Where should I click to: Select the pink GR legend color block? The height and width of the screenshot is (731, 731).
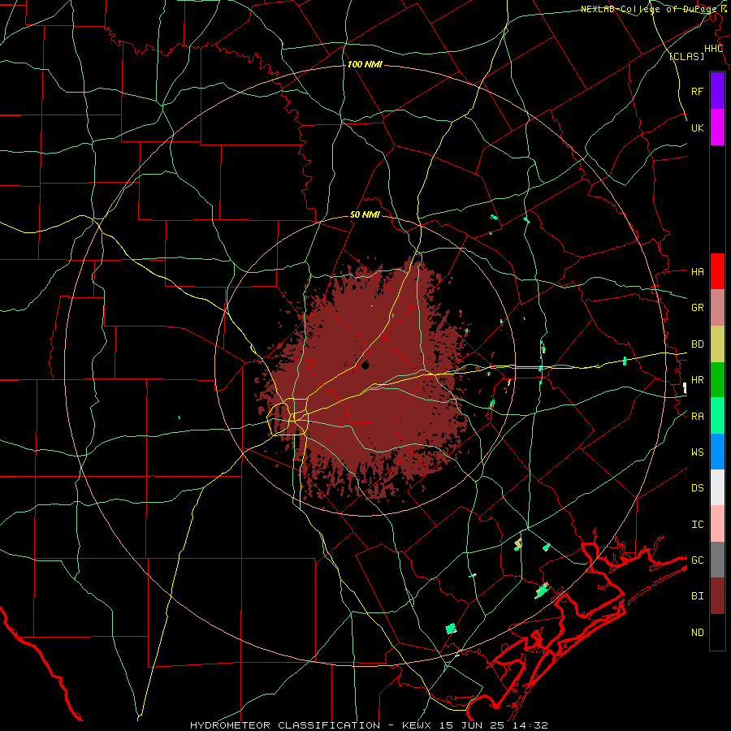717,308
